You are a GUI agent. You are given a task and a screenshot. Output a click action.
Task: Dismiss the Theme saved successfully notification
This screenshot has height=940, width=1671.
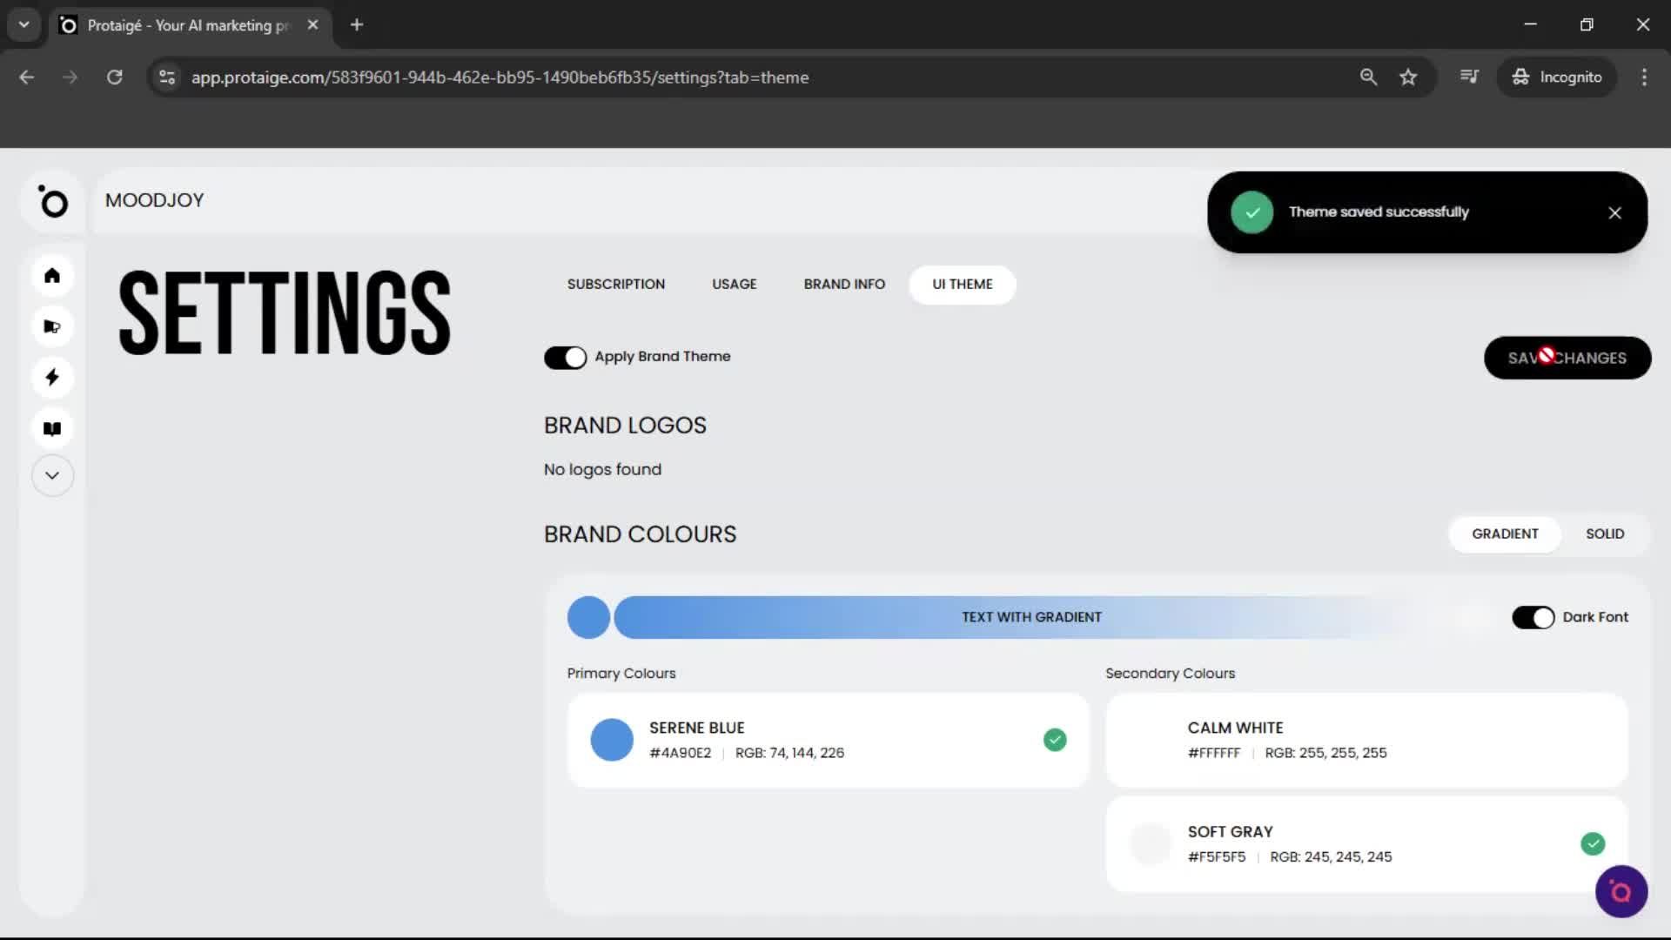click(x=1615, y=212)
